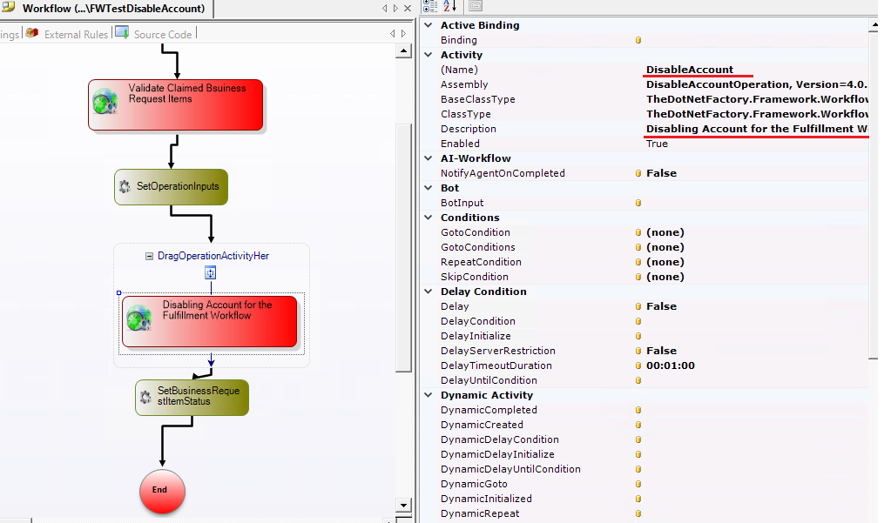
Task: Click the Delay property bind marker icon
Action: (x=638, y=306)
